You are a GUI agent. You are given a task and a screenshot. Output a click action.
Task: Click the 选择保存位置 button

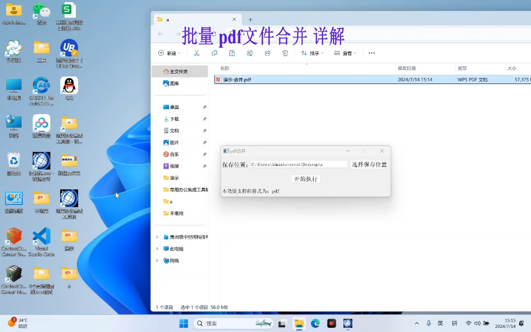coord(369,163)
